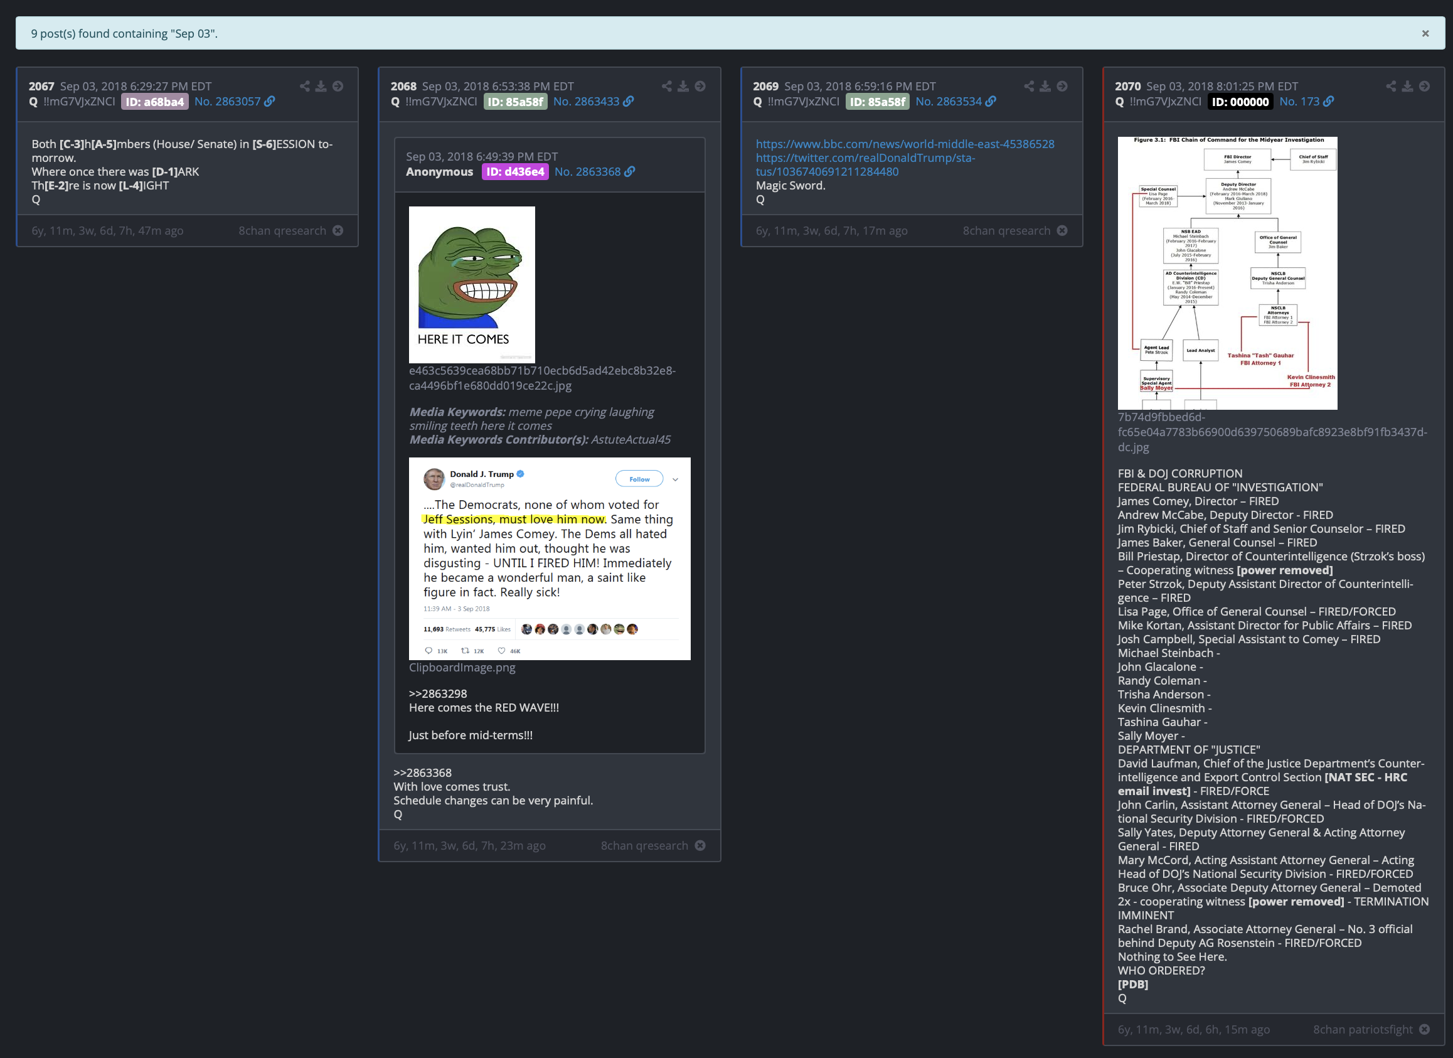Click post number 2067

pyautogui.click(x=41, y=87)
